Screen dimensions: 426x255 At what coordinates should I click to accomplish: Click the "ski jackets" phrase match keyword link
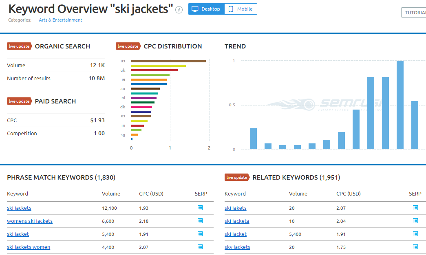pos(19,208)
